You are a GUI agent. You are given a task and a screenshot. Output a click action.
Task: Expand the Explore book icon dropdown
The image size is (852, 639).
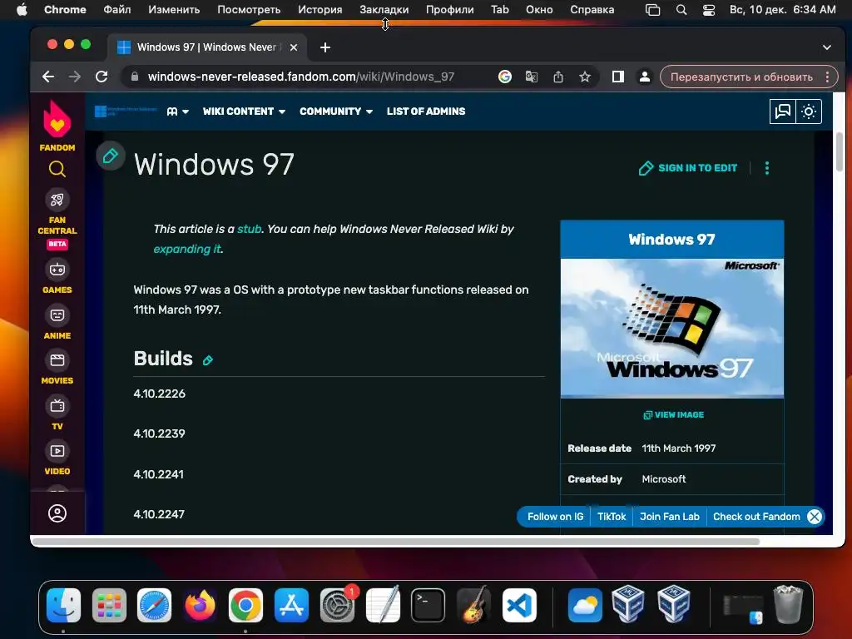tap(178, 111)
